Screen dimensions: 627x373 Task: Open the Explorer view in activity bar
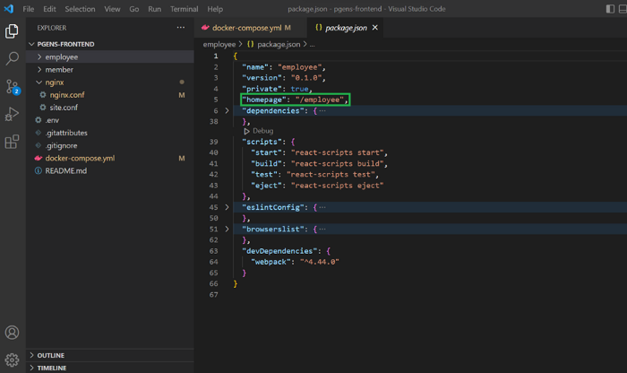coord(12,31)
